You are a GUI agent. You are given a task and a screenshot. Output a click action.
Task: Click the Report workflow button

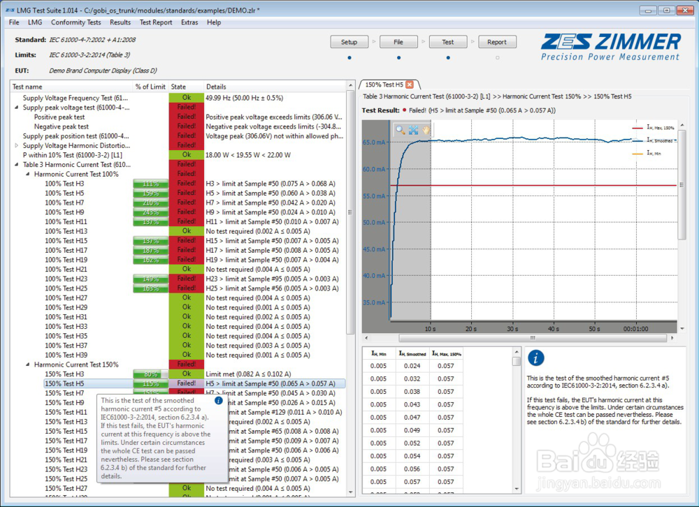tap(497, 42)
